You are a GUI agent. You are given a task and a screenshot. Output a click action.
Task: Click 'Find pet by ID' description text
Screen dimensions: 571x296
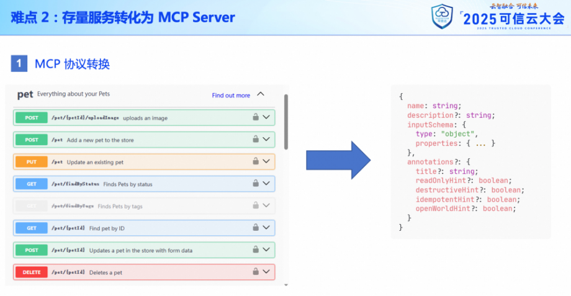(107, 228)
